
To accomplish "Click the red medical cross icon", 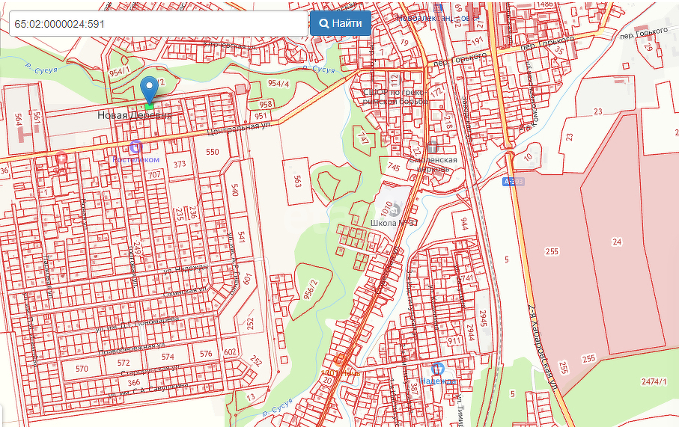I will 61,159.
